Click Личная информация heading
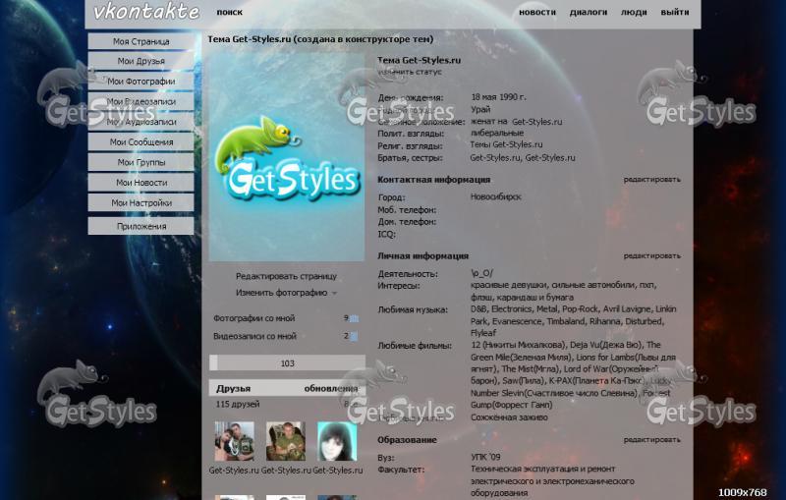The height and width of the screenshot is (500, 786). 422,255
